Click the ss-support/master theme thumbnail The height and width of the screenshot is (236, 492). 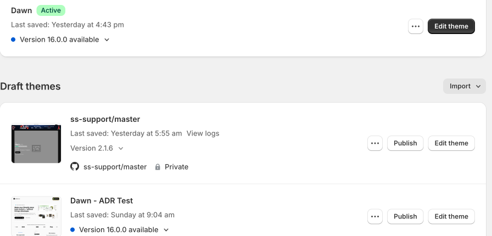36,143
